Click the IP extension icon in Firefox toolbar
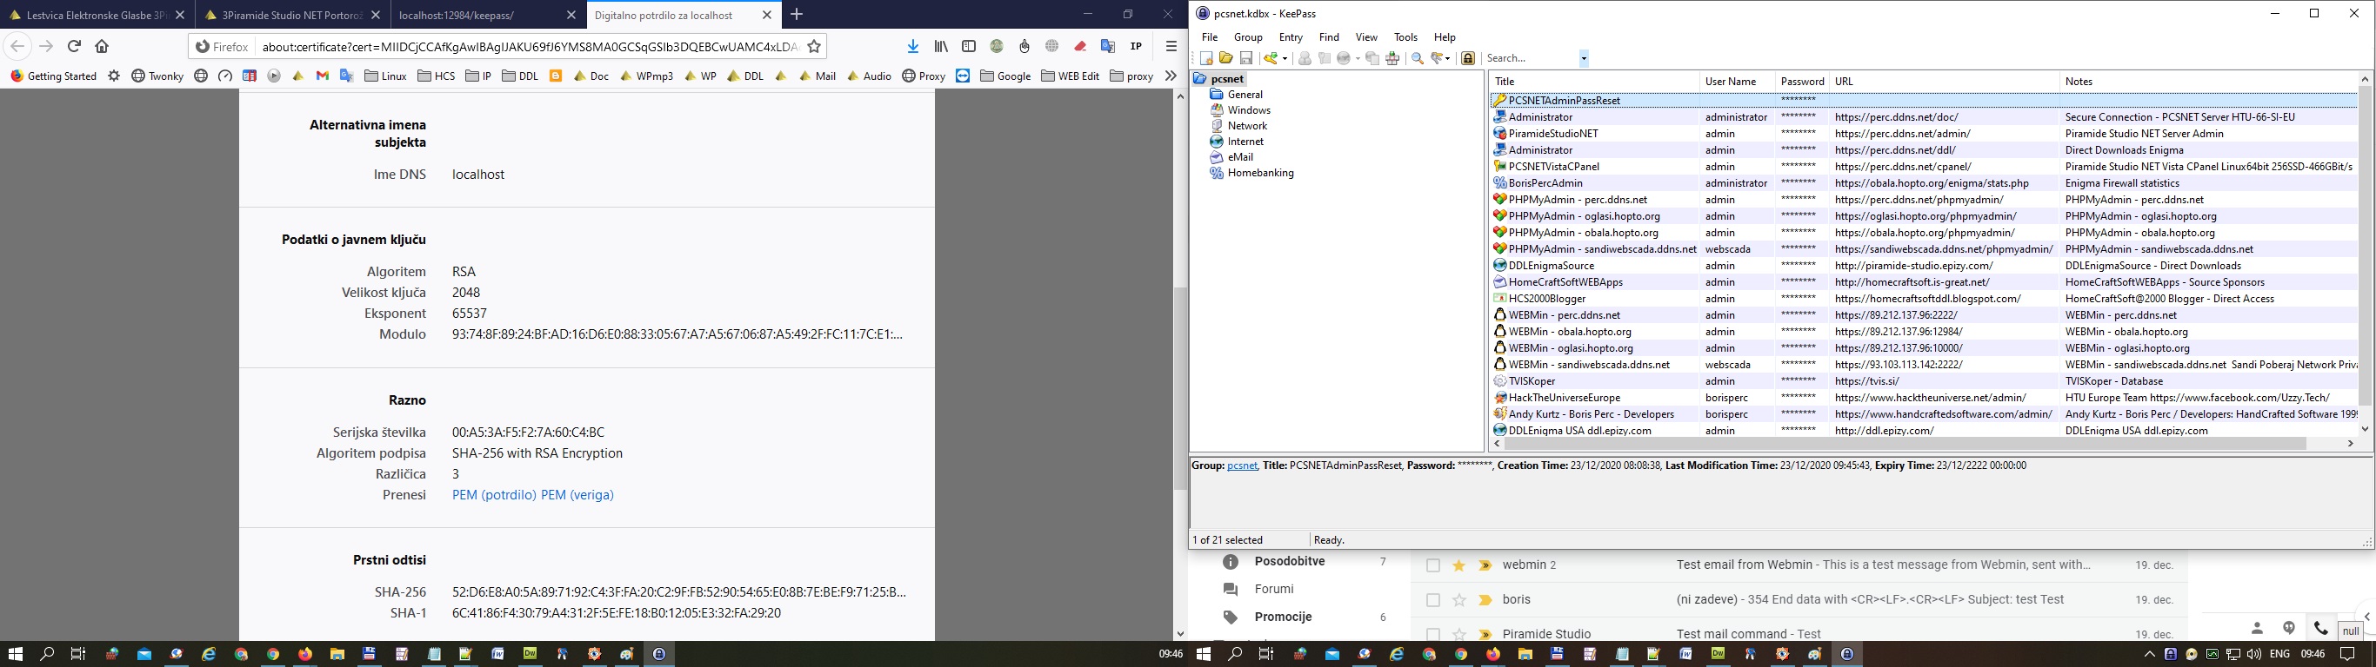Image resolution: width=2376 pixels, height=667 pixels. click(x=1137, y=46)
